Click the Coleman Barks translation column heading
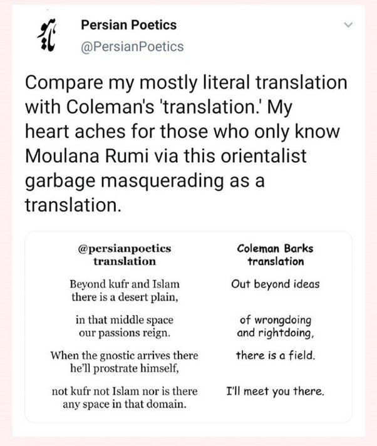Screen dimensions: 377x446 click(x=275, y=254)
